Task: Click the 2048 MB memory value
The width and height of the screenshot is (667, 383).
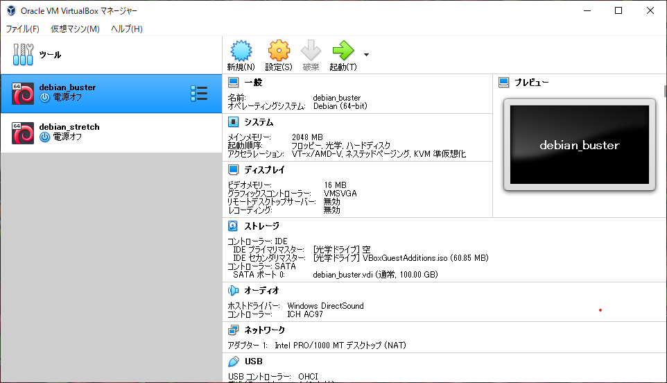Action: [x=307, y=137]
